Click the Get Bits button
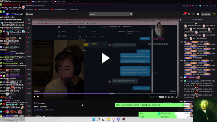This screenshot has height=122, width=217. [206, 14]
